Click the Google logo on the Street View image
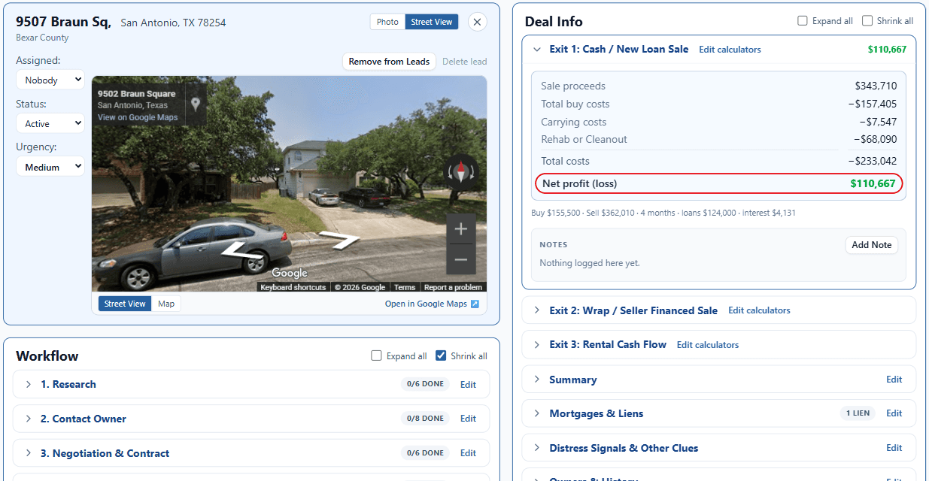Image resolution: width=929 pixels, height=481 pixels. (x=290, y=273)
